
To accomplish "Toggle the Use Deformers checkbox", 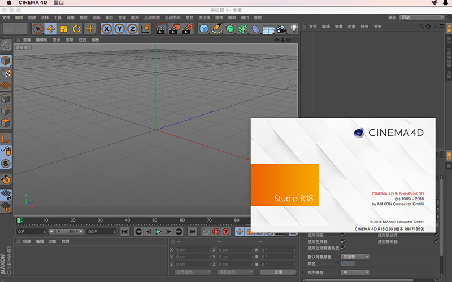I will [437, 241].
